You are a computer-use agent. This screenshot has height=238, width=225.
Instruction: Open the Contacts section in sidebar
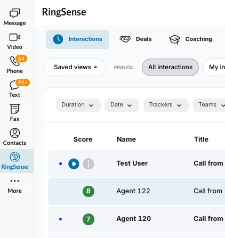[x=14, y=137]
